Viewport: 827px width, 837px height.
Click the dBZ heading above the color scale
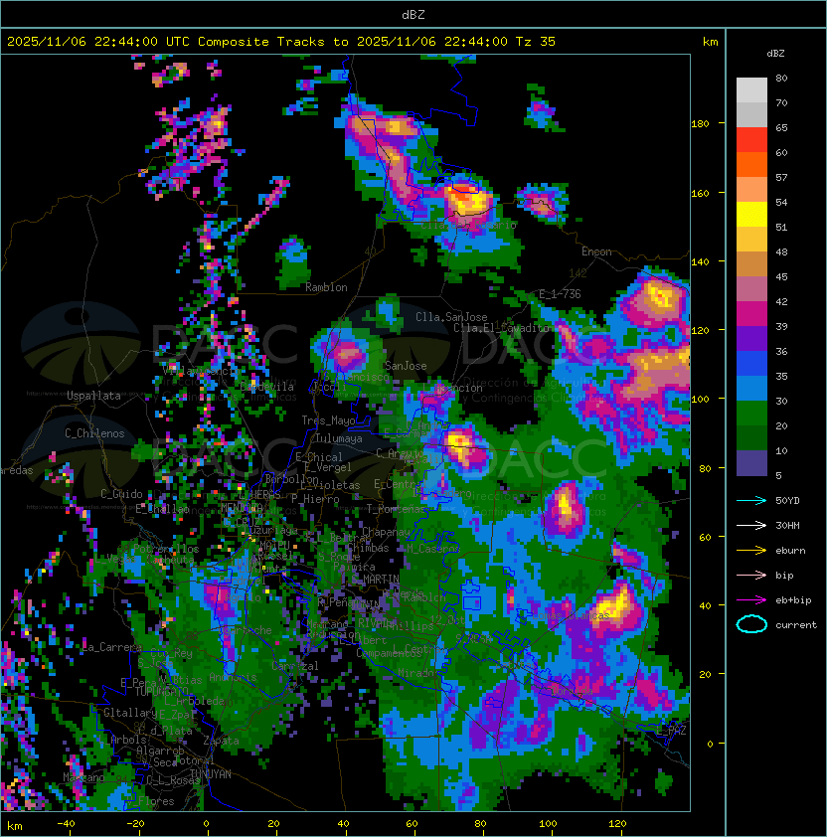775,54
